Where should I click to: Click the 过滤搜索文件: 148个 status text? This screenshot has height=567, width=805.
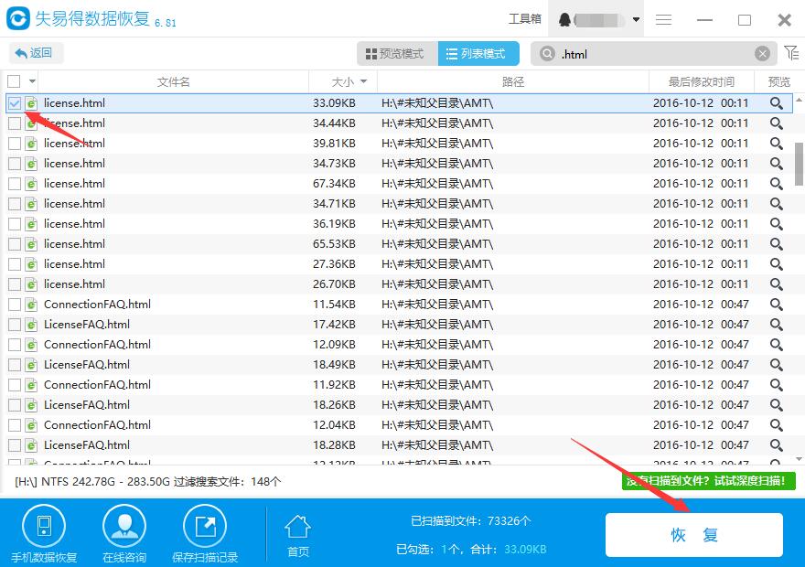[228, 481]
